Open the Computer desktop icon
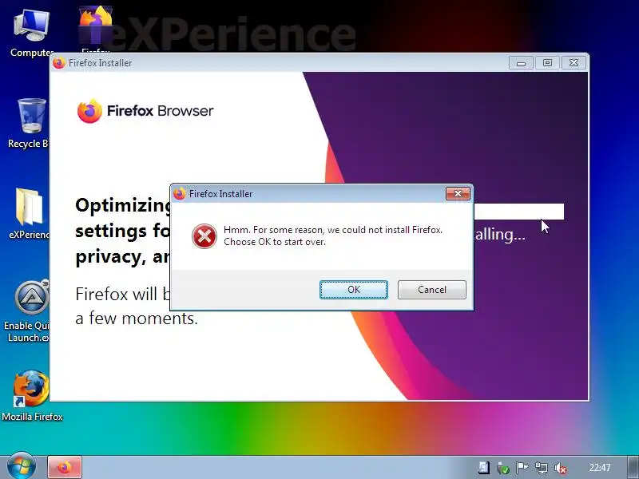Screen dimensions: 639x479 click(x=31, y=34)
